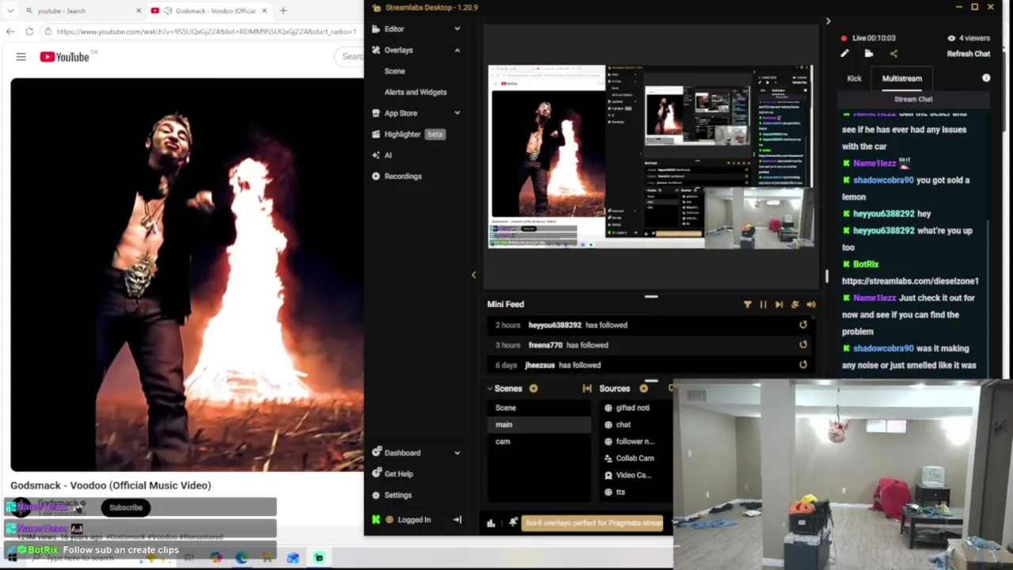The image size is (1013, 570).
Task: Collapse the chat panel with top chevron
Action: 828,21
